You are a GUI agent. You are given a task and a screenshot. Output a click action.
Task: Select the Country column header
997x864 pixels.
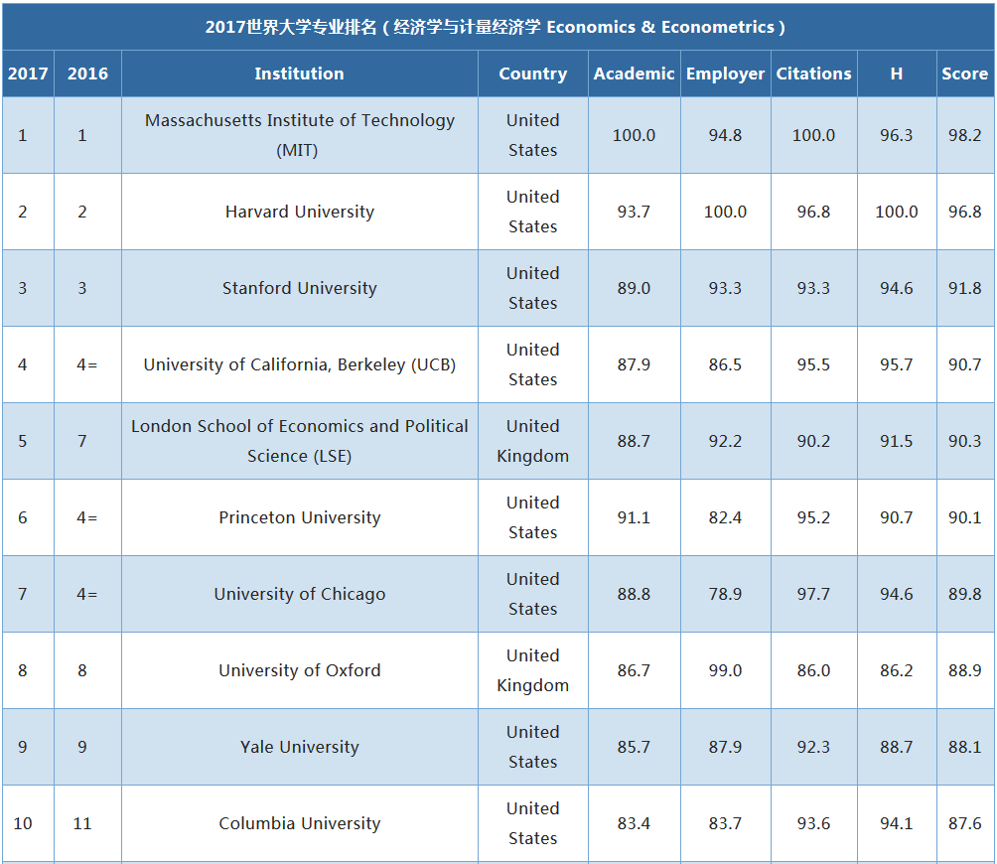coord(533,73)
